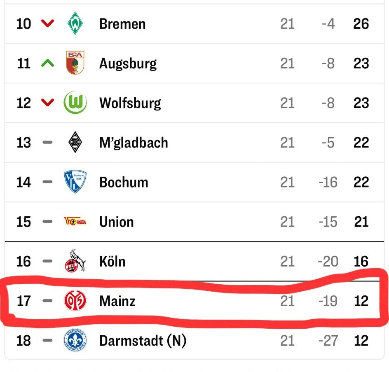Click the Darmstadt blue lily crest
Screen dimensions: 389x372
click(x=75, y=341)
